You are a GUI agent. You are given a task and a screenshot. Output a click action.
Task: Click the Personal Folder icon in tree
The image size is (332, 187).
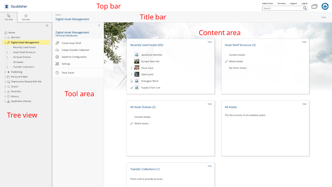pos(9,77)
